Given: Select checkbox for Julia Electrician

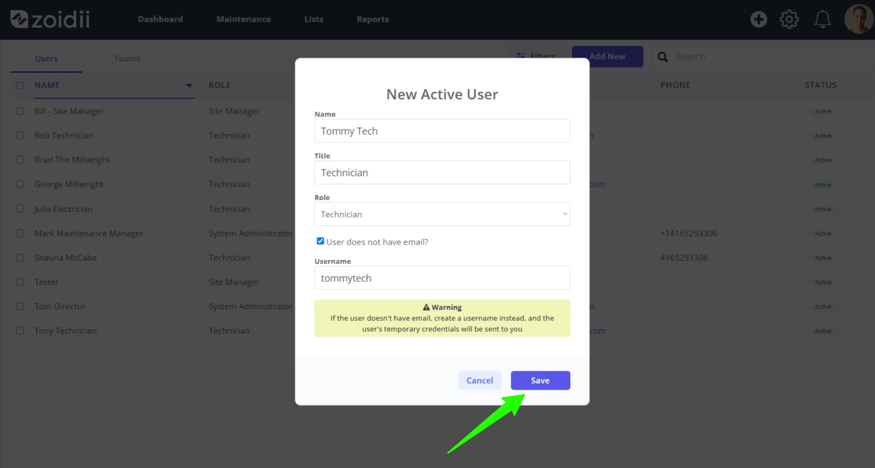Looking at the screenshot, I should [20, 209].
